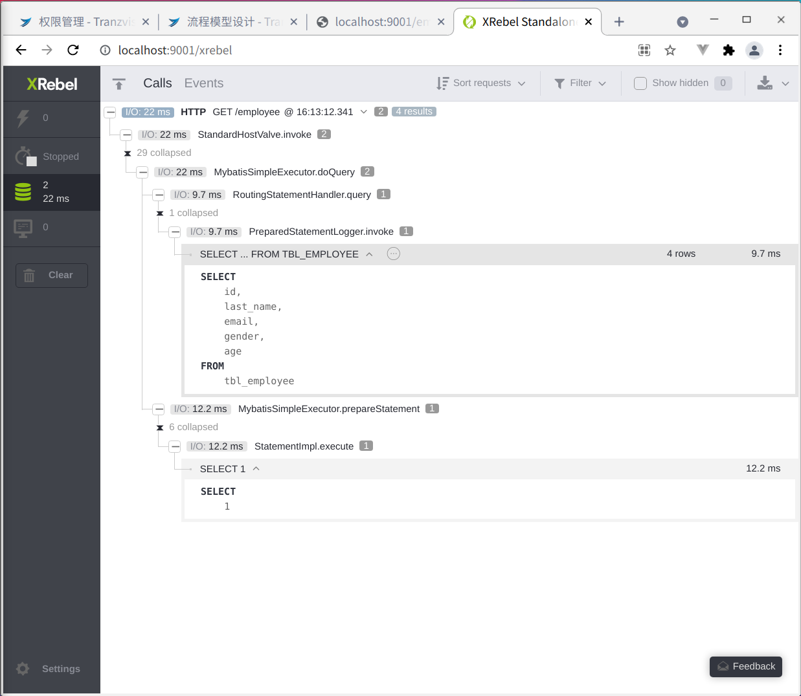Enable the Show hidden checkbox

pos(640,83)
